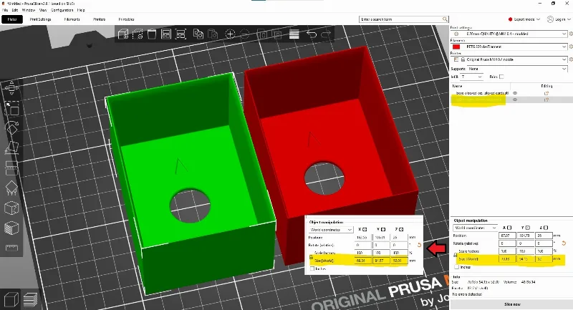Click the Undo arrow icon
The height and width of the screenshot is (310, 573).
coord(312,34)
